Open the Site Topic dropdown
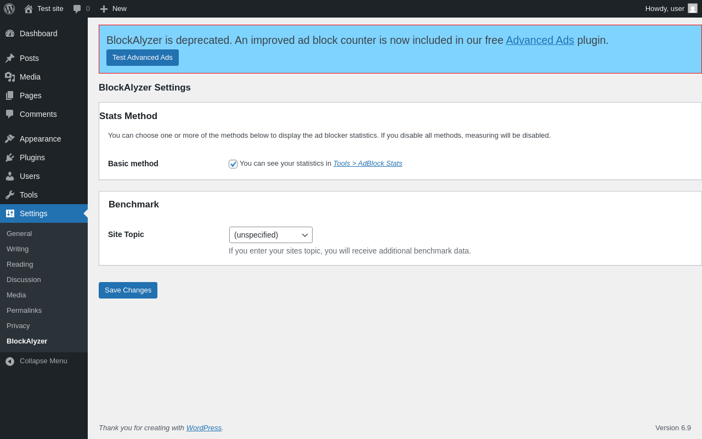Screen dimensions: 702x439 point(271,235)
